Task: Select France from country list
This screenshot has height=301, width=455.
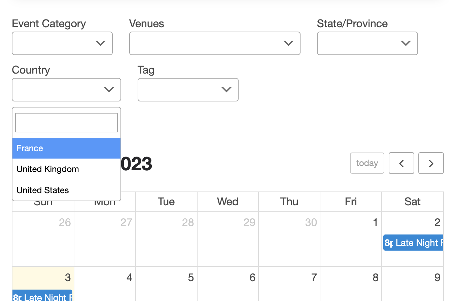Action: pyautogui.click(x=66, y=148)
